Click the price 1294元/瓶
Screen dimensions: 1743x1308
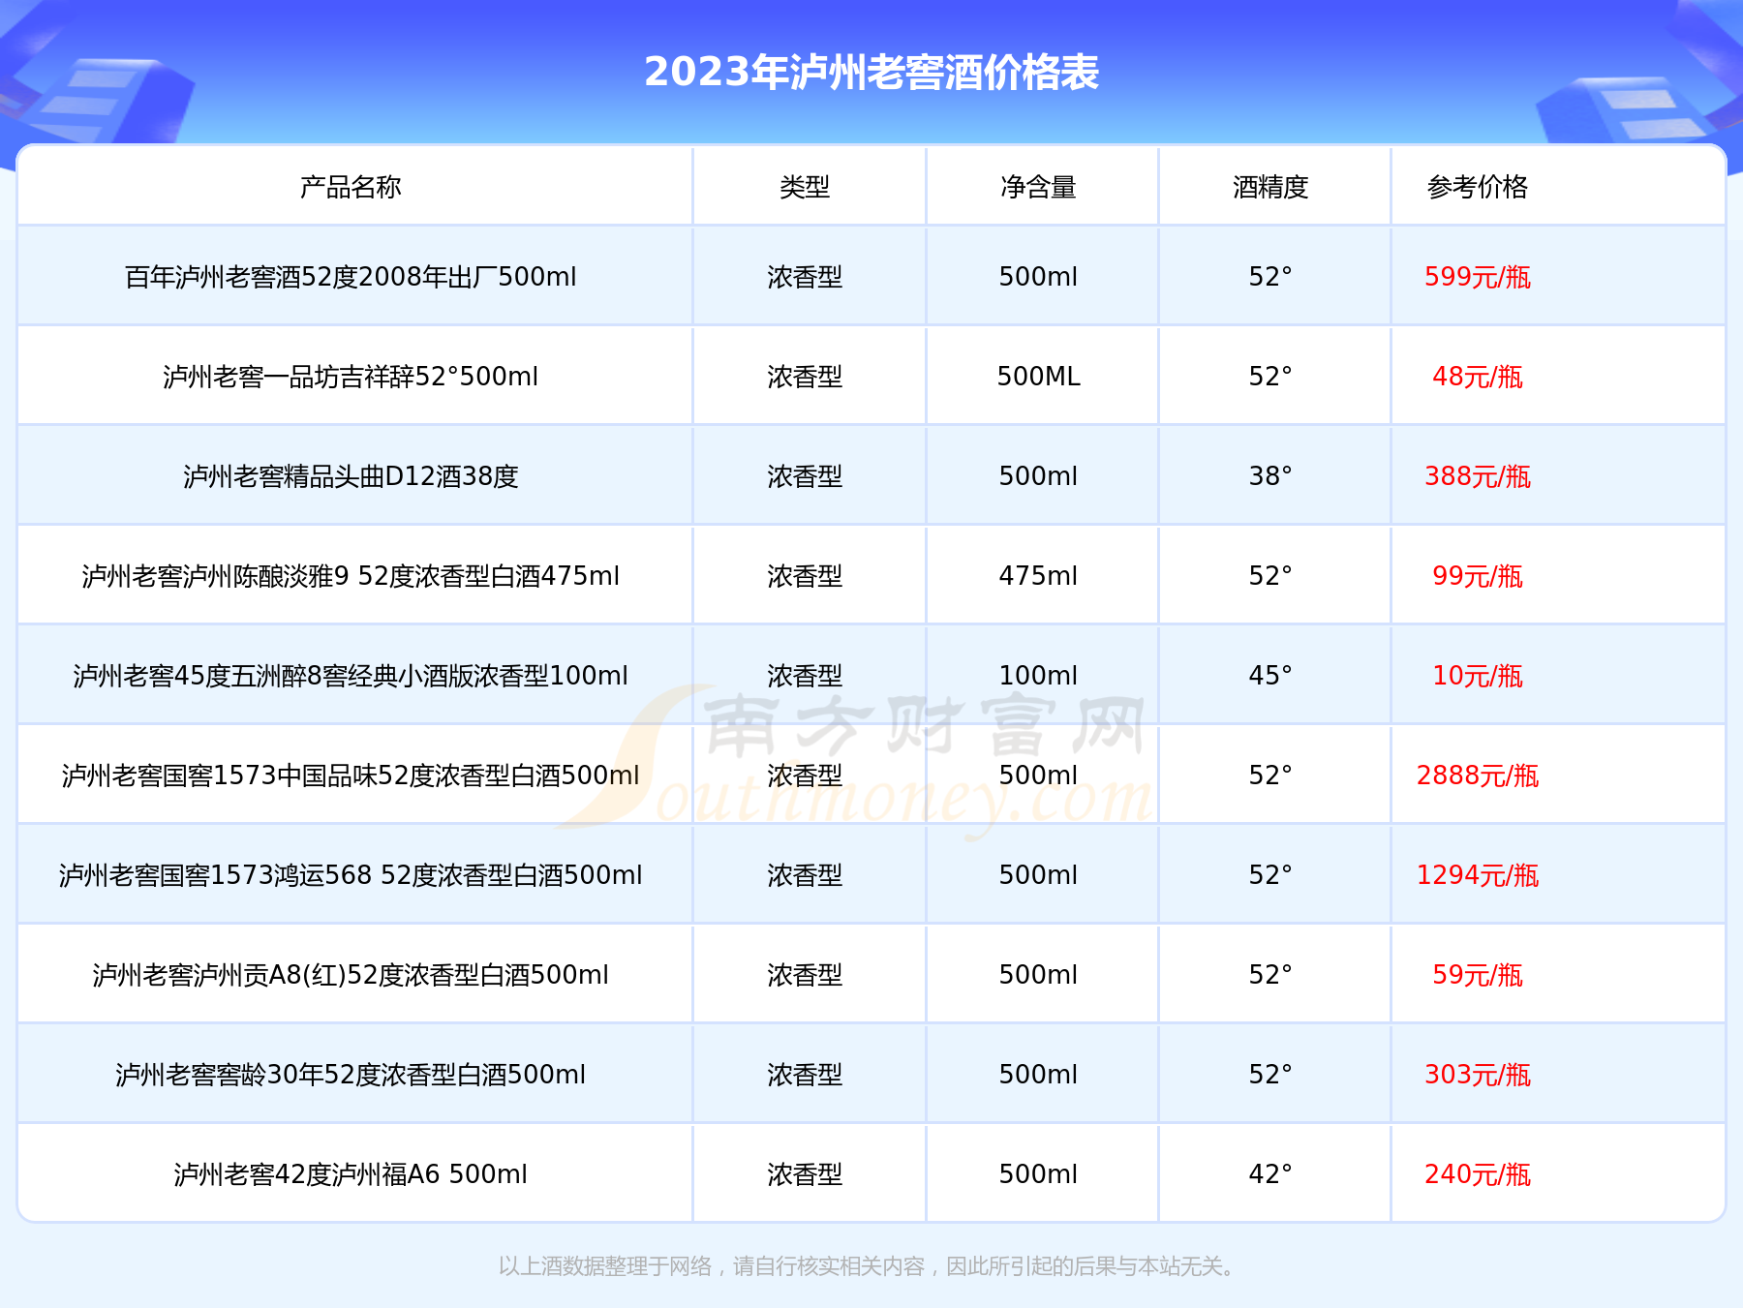pyautogui.click(x=1478, y=875)
